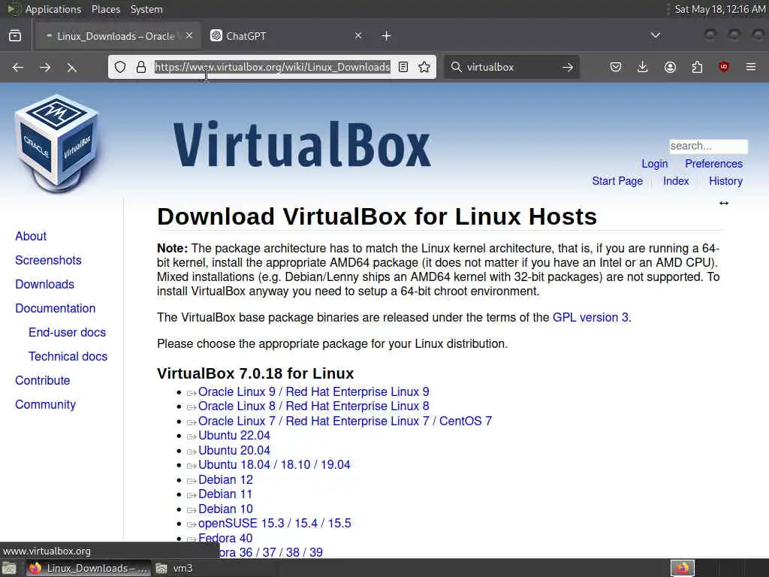
Task: Open Firefox account icon
Action: (x=670, y=67)
